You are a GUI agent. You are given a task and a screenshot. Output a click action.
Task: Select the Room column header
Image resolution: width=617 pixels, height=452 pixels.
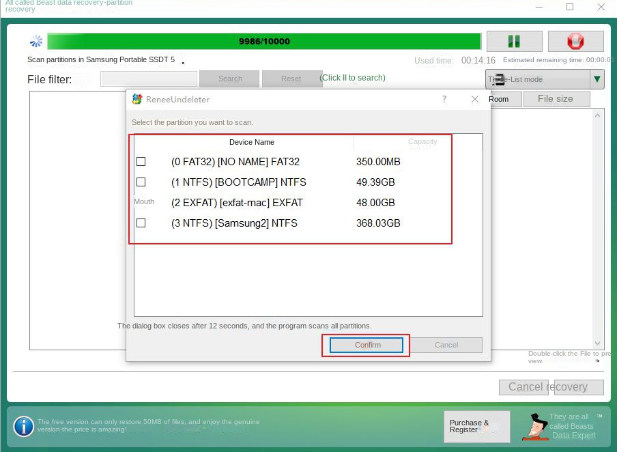500,99
